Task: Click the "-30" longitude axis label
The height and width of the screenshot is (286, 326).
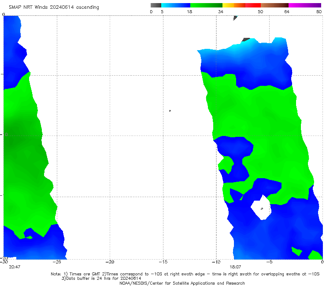Action: click(4, 262)
